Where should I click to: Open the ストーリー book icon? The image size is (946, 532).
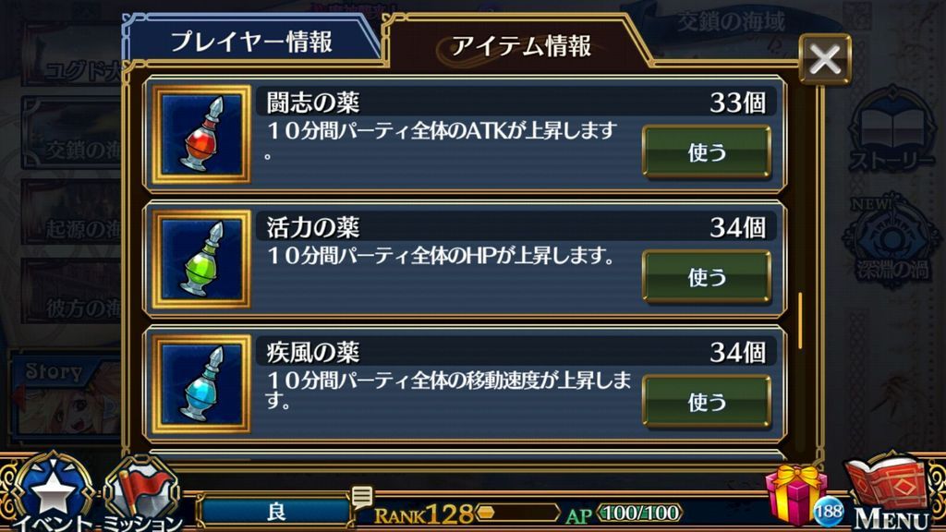pyautogui.click(x=891, y=128)
